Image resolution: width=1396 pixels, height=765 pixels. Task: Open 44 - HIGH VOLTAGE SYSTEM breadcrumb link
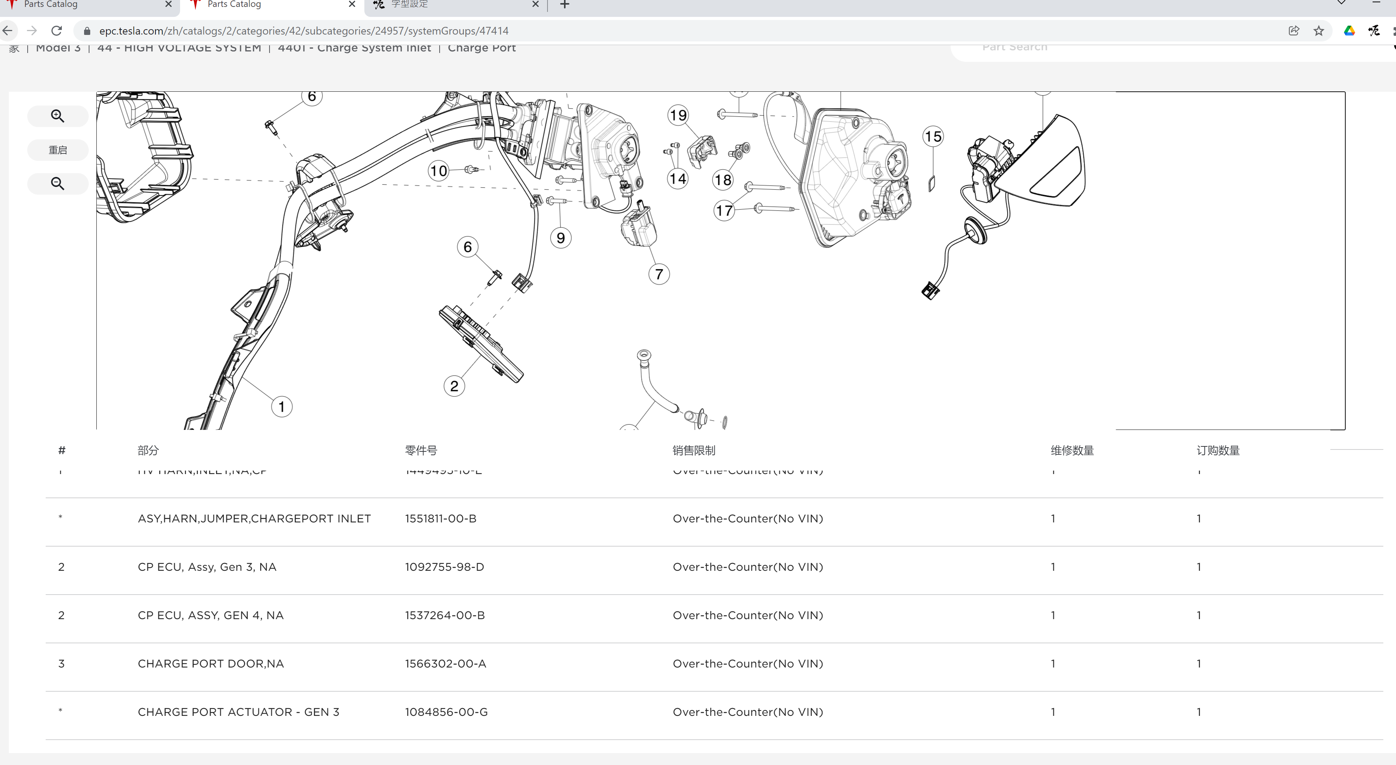pos(179,48)
